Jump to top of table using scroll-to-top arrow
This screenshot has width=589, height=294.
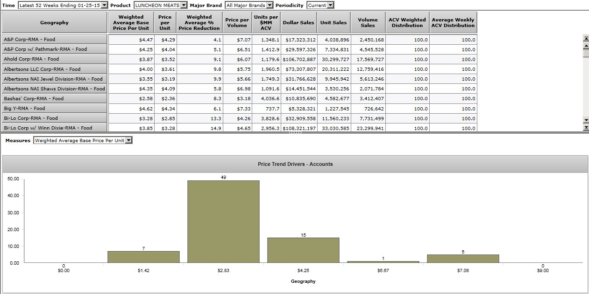click(586, 38)
